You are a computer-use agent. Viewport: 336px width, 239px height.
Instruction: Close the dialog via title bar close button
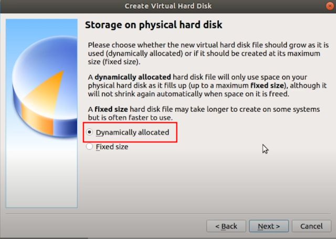point(328,6)
